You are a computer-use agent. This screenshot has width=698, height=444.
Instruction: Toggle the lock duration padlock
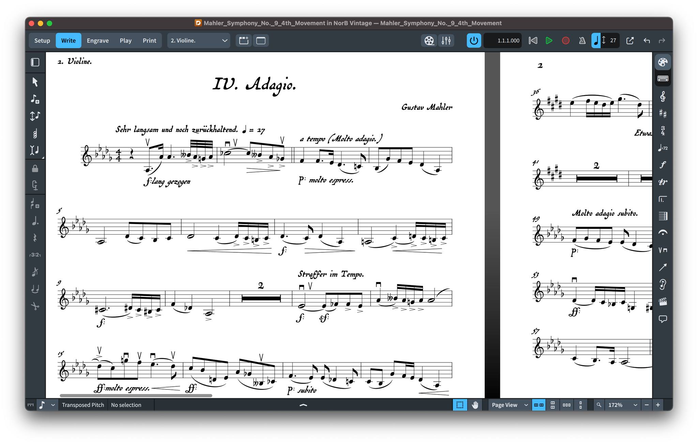point(35,168)
